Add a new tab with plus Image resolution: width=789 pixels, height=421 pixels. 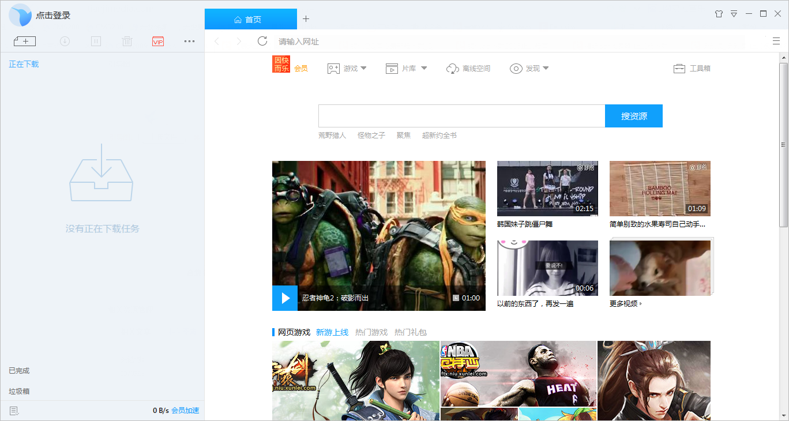click(306, 19)
